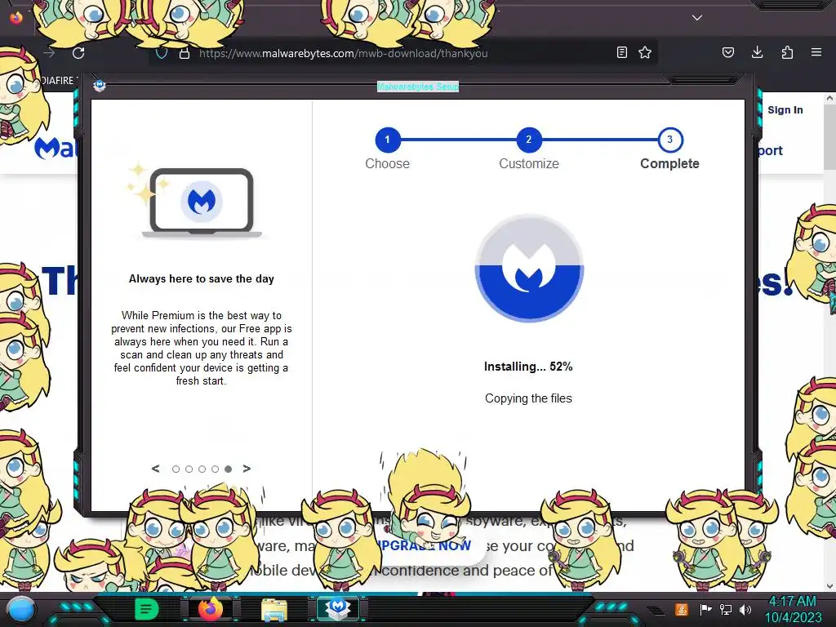This screenshot has width=836, height=627.
Task: Click the webpage vertical scrollbar thumb
Action: point(829,137)
